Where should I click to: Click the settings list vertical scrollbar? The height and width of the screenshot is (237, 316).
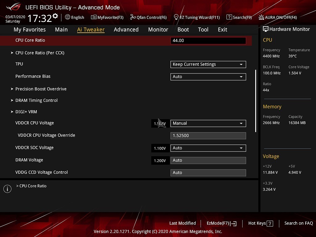pyautogui.click(x=256, y=101)
